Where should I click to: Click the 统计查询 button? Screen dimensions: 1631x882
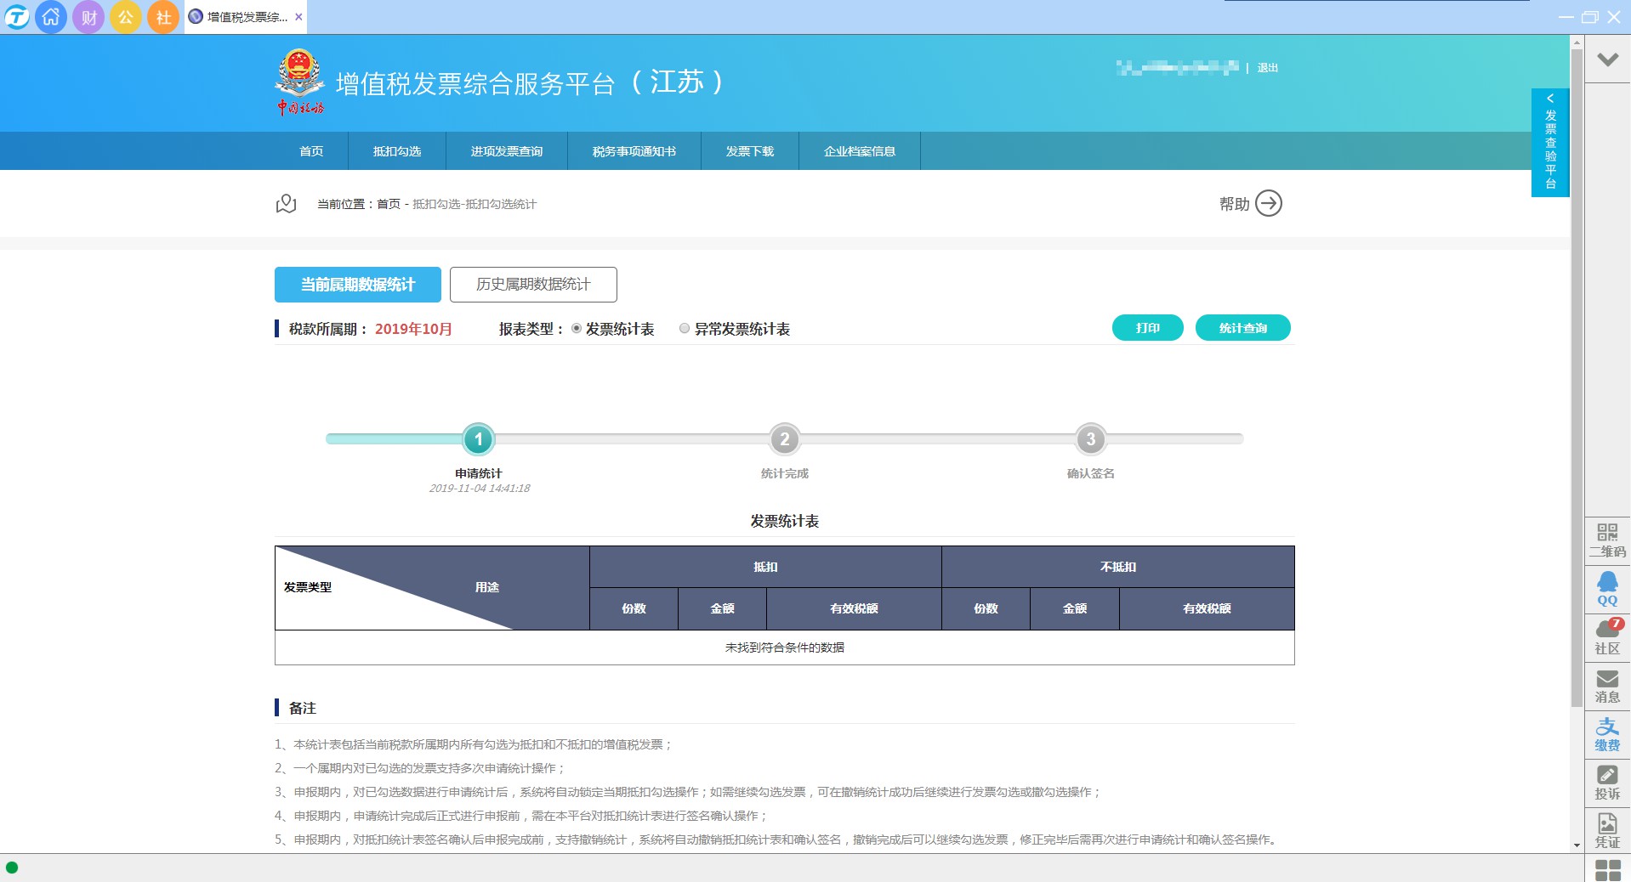pyautogui.click(x=1242, y=328)
